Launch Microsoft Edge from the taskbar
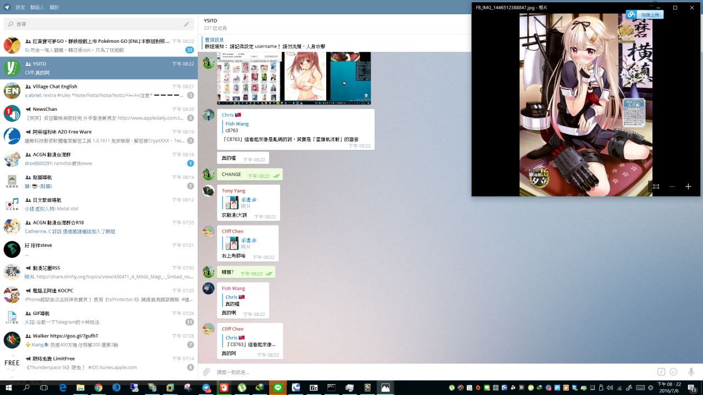The image size is (703, 395). click(x=63, y=387)
